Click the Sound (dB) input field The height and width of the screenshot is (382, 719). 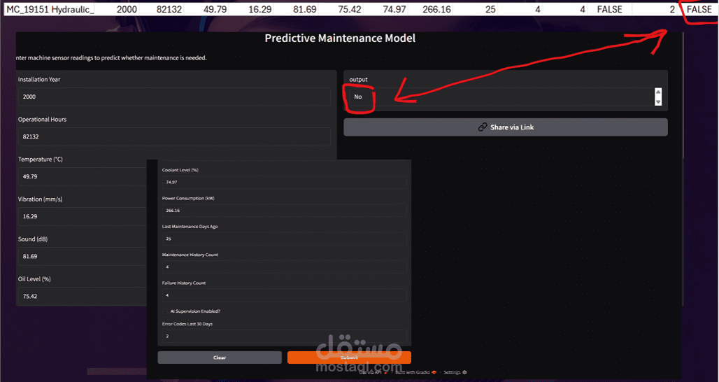pyautogui.click(x=83, y=256)
